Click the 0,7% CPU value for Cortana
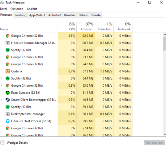The height and width of the screenshot is (148, 166). 72,71
